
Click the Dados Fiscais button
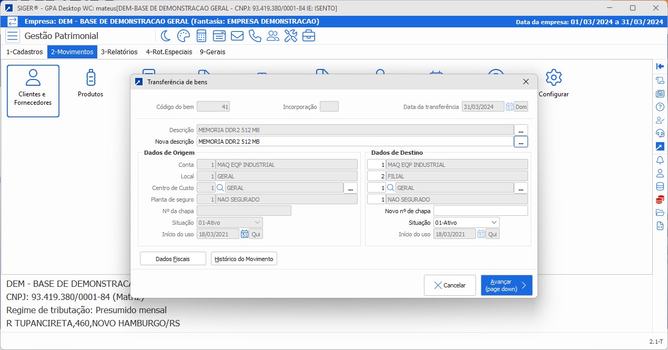pyautogui.click(x=173, y=259)
